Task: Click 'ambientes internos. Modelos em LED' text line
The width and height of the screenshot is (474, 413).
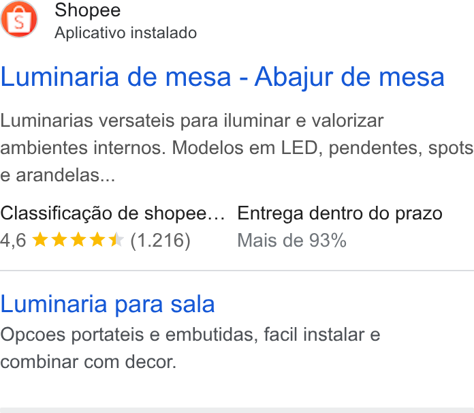Action: 237,148
